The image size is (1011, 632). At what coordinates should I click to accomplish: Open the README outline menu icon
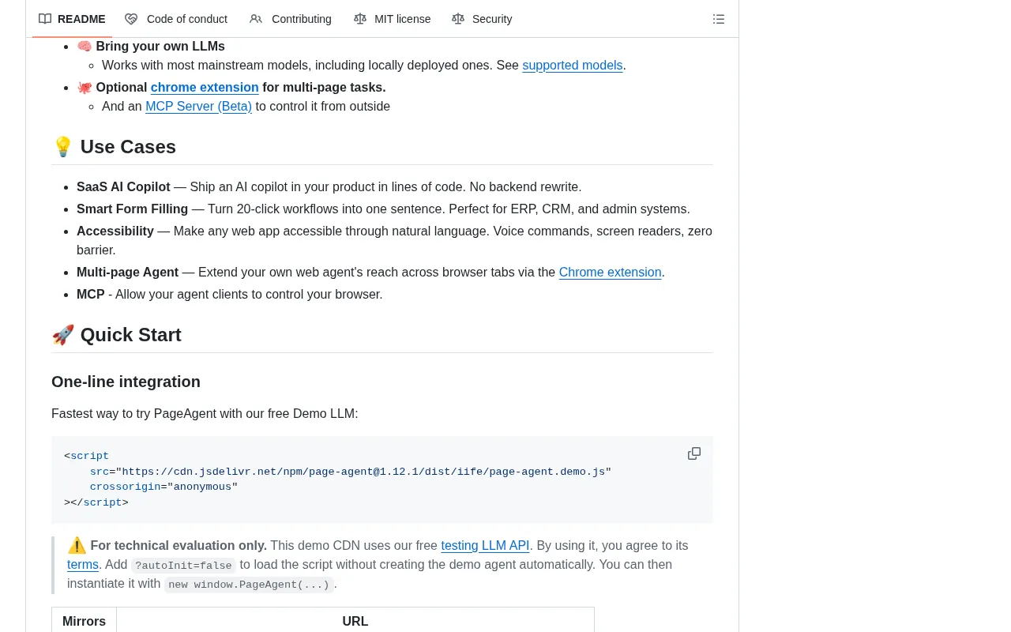[719, 19]
